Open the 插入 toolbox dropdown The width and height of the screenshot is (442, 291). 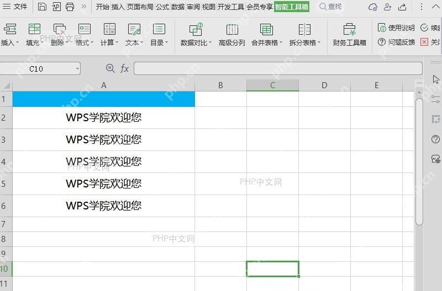(x=18, y=42)
